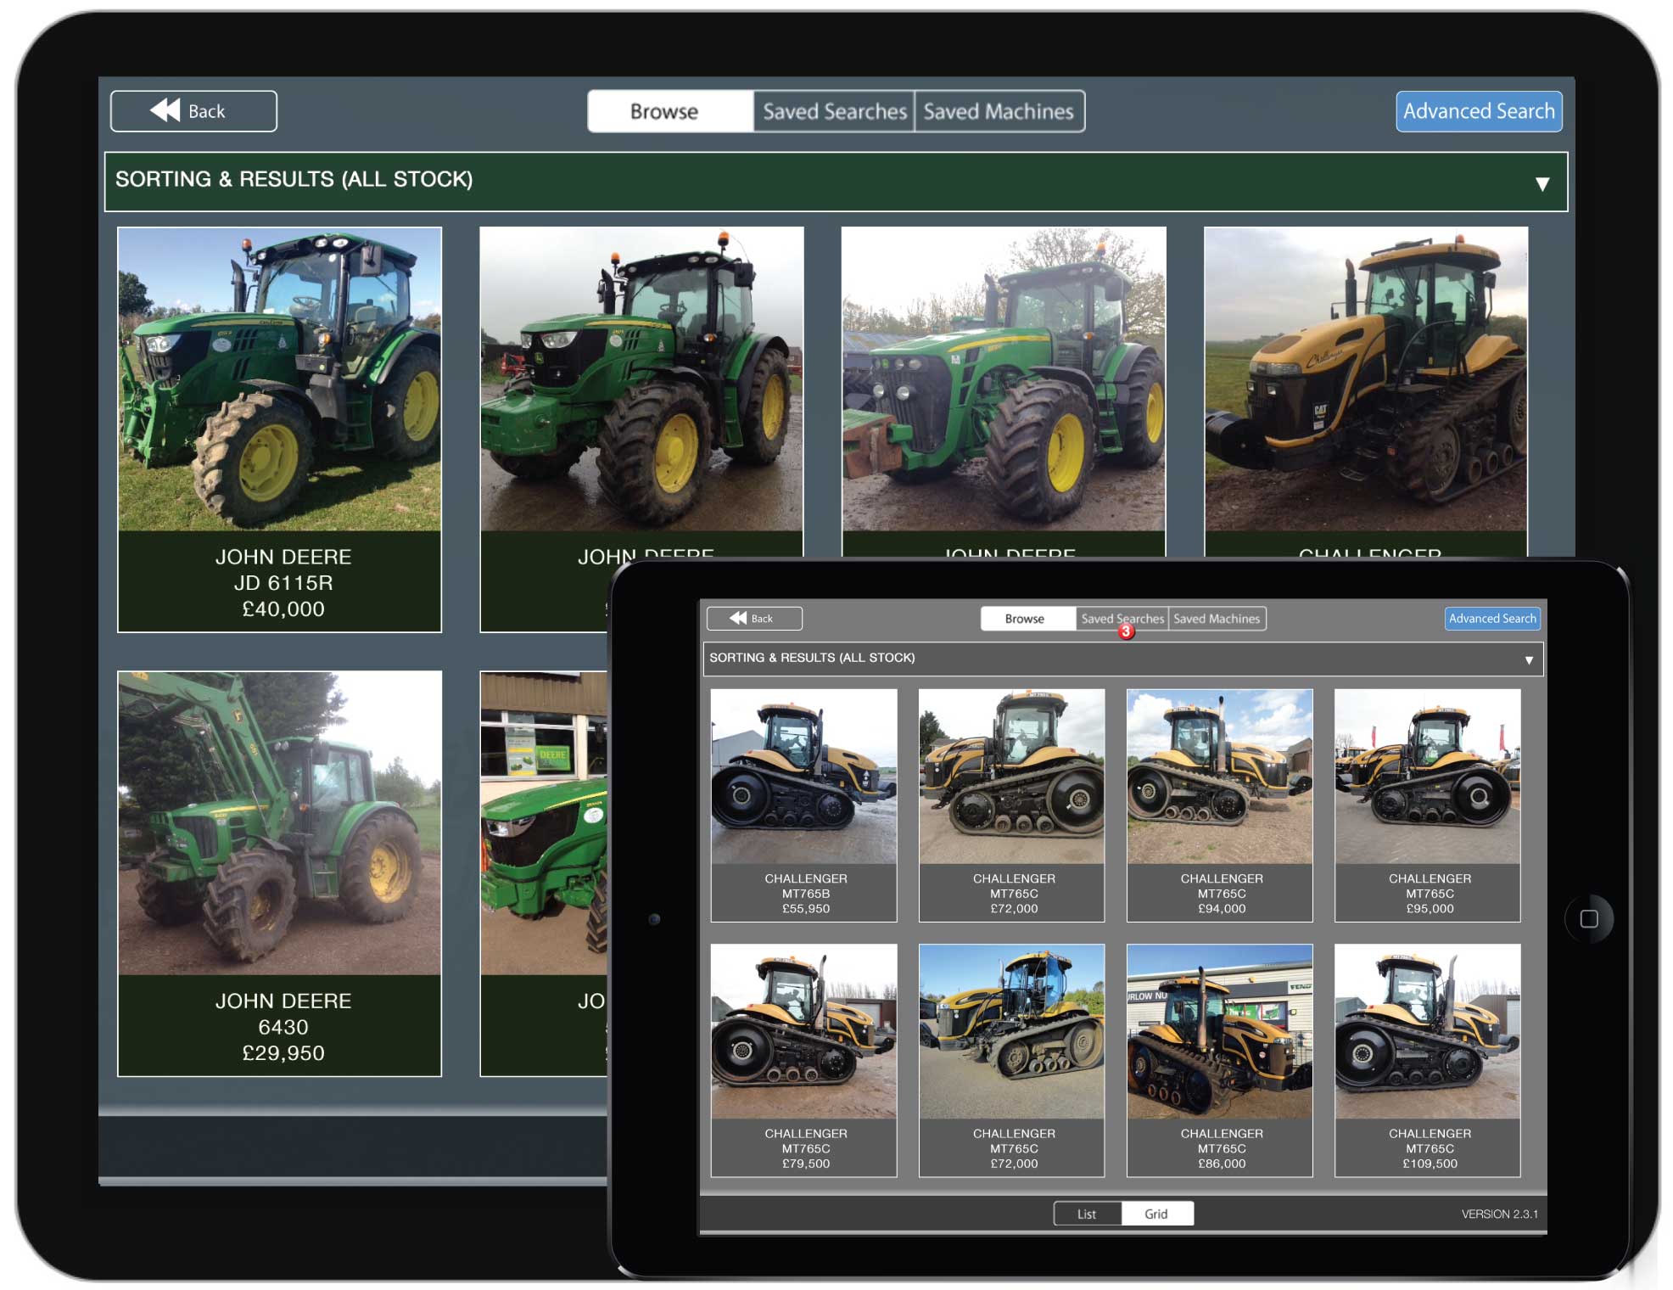1673x1290 pixels.
Task: Tap the Back button on the large tablet
Action: 193,111
